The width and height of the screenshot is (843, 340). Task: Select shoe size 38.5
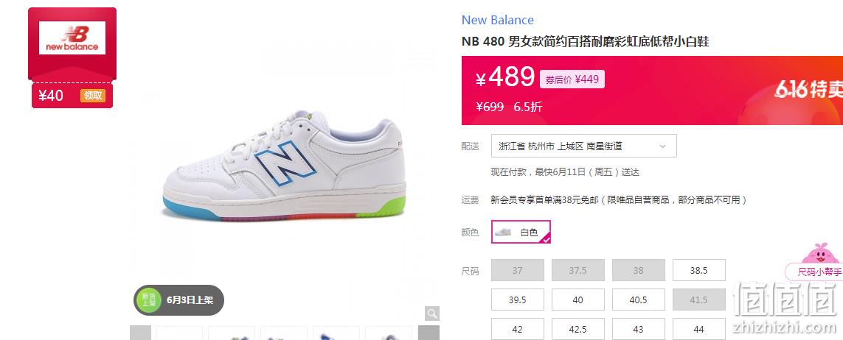[x=698, y=270]
